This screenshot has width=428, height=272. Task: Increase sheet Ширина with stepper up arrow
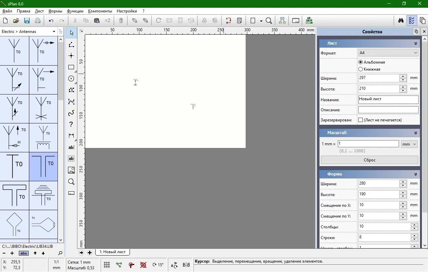403,76
